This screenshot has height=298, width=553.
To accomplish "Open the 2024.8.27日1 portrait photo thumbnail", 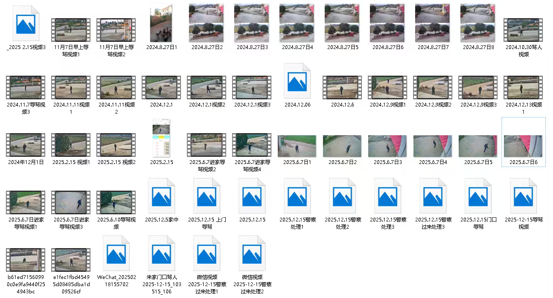I will [162, 23].
